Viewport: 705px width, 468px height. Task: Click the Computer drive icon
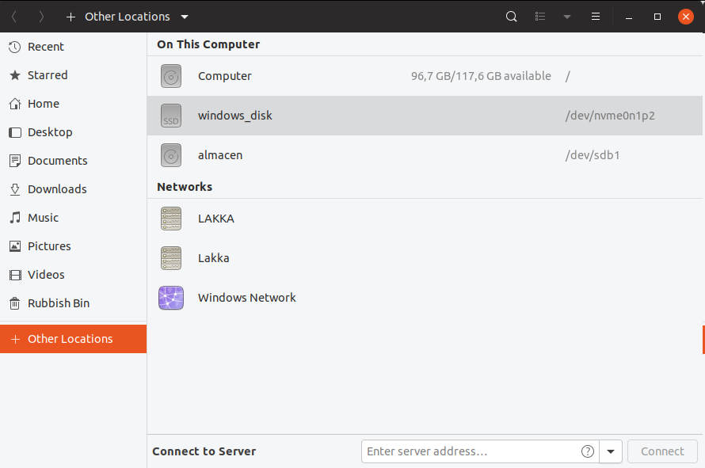pos(171,76)
